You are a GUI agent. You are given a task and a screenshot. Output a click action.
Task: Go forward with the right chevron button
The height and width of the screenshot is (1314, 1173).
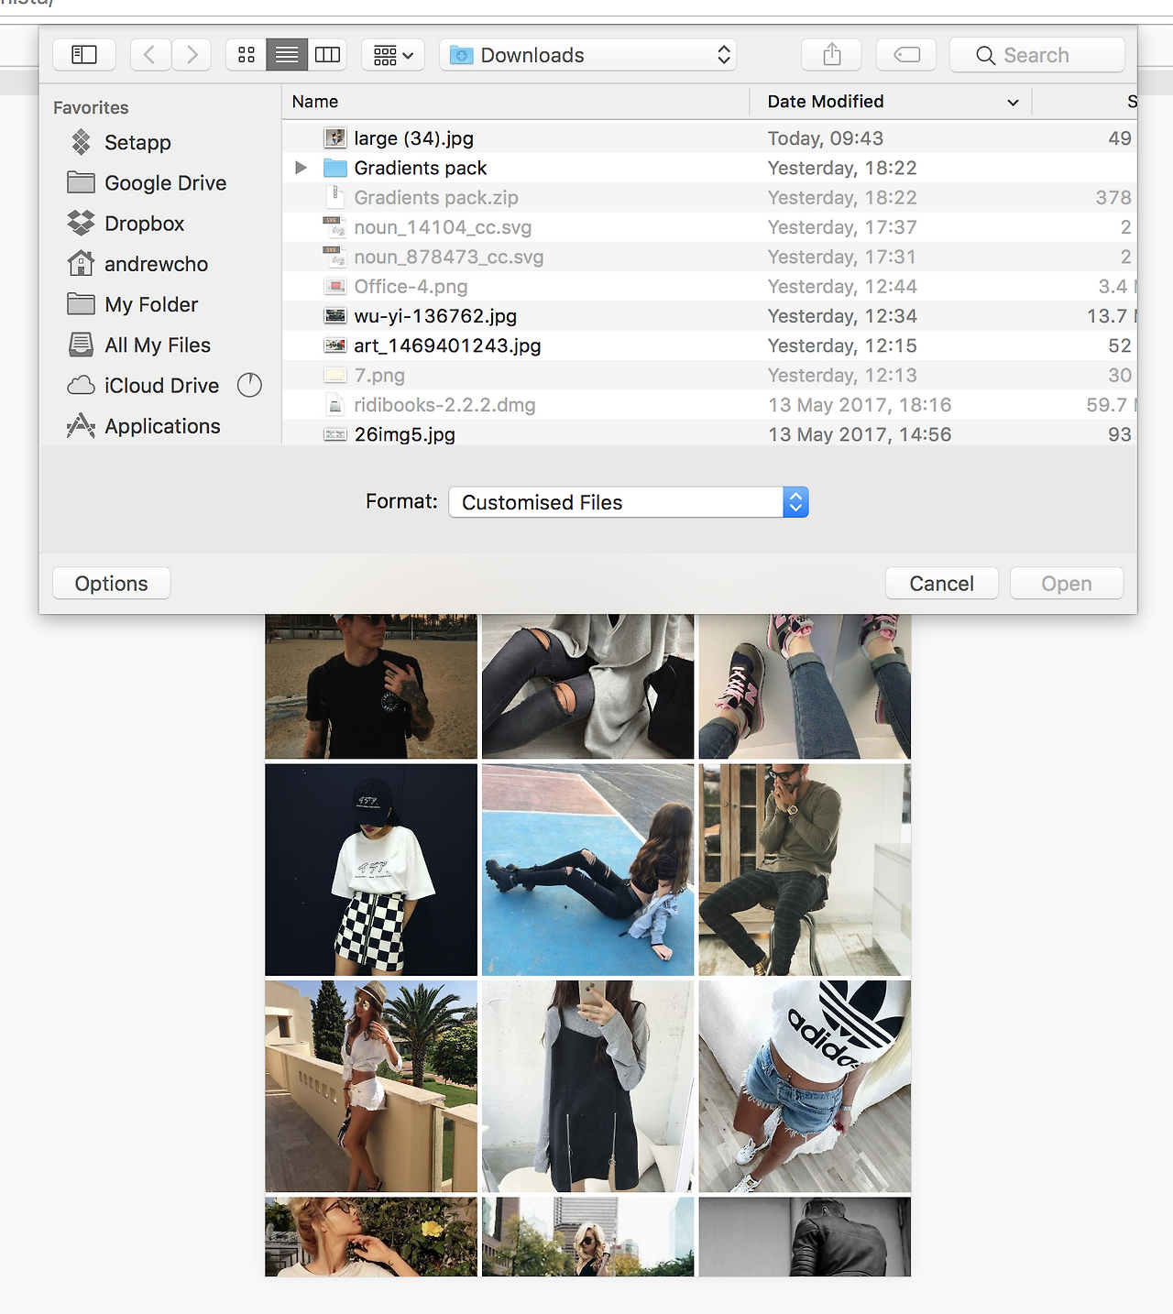[191, 55]
